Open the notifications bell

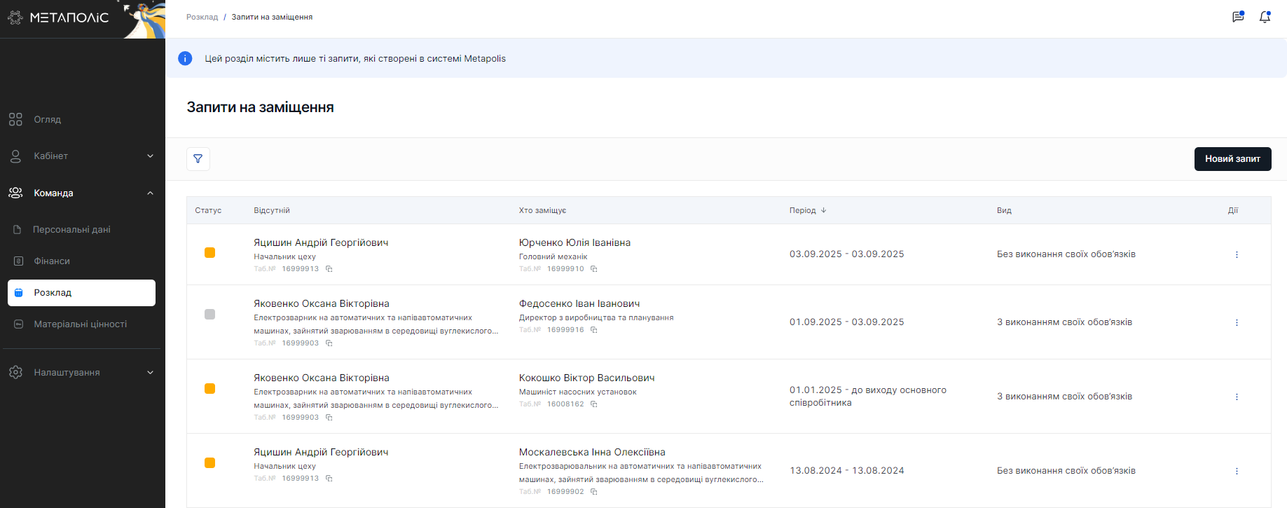coord(1265,17)
